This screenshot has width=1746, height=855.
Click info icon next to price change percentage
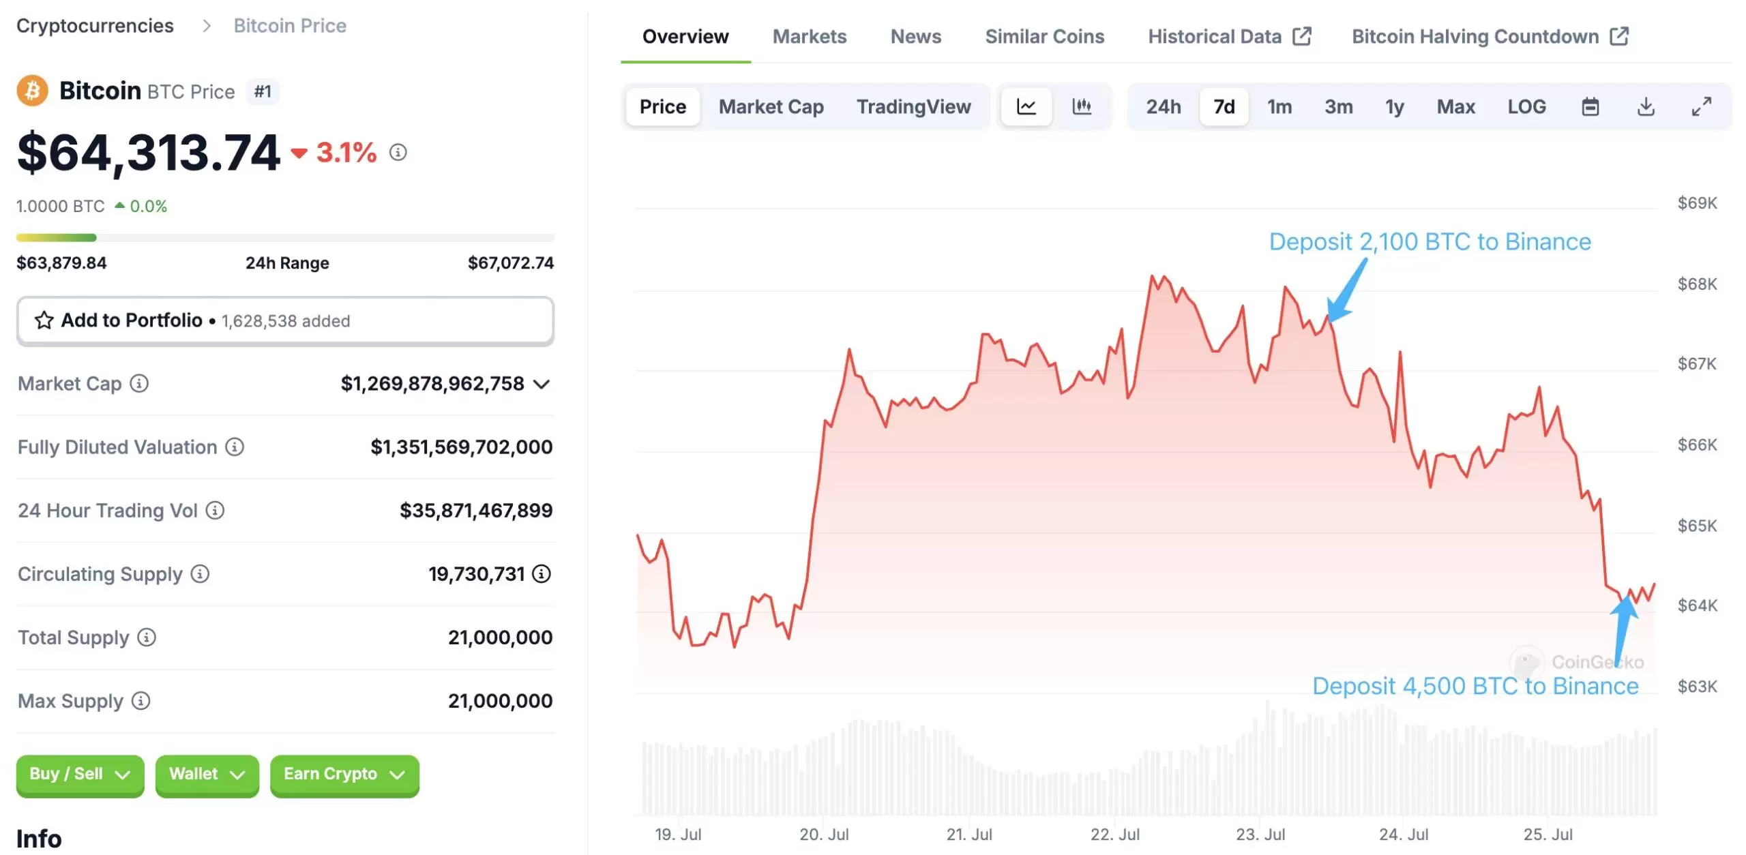tap(398, 153)
